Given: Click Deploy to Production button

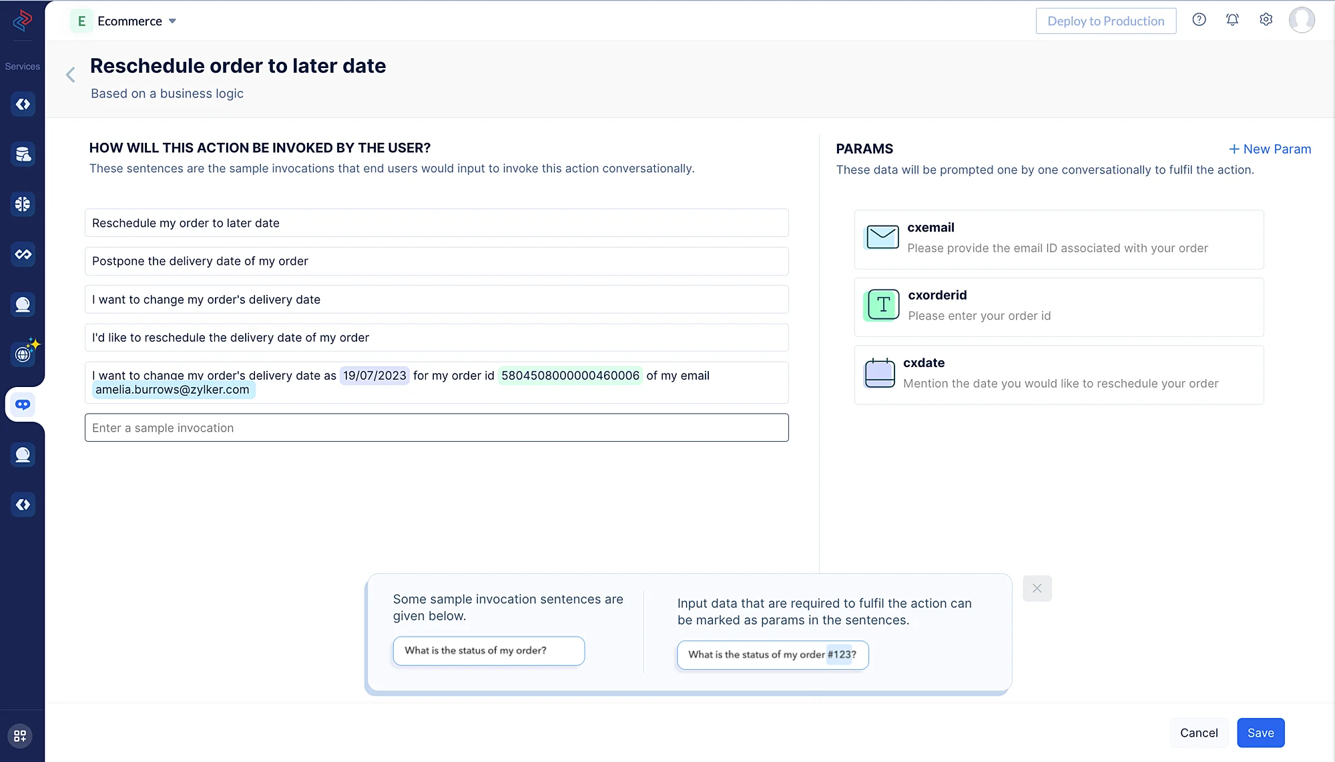Looking at the screenshot, I should (1105, 21).
